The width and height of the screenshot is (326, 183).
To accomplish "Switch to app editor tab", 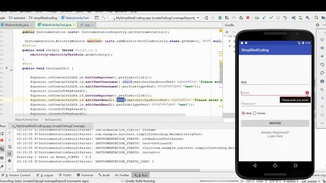I will (x=87, y=25).
